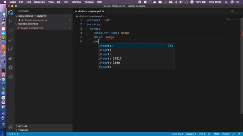
Task: Click the date and time in menu bar
Action: pos(215,2)
